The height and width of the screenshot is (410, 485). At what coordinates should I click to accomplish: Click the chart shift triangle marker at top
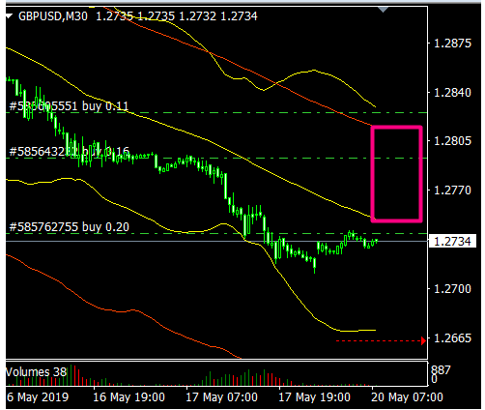click(383, 10)
